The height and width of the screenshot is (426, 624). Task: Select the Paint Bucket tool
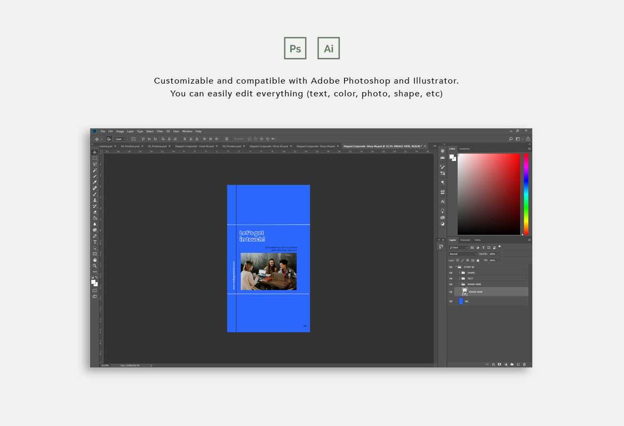pyautogui.click(x=95, y=218)
